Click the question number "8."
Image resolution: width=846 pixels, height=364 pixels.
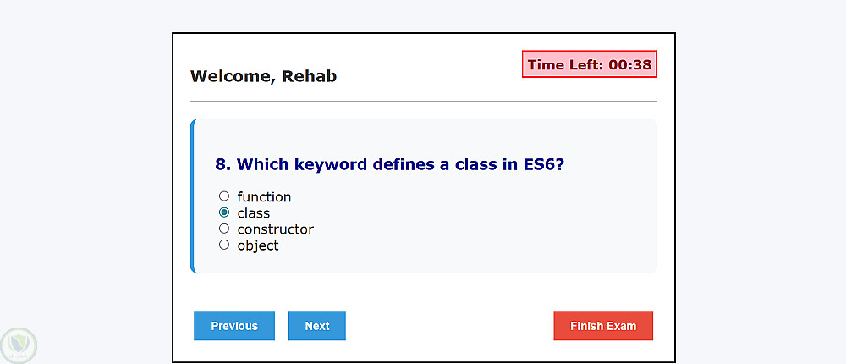[x=223, y=164]
